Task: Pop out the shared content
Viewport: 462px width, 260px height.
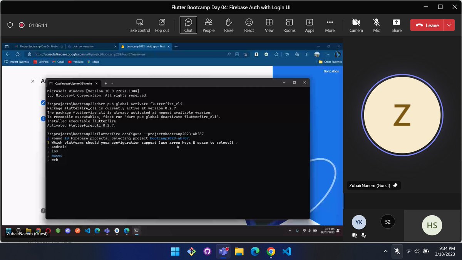Action: [x=162, y=25]
